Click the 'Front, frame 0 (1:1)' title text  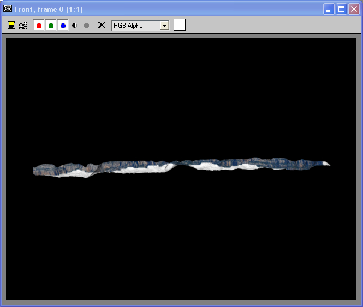point(49,9)
